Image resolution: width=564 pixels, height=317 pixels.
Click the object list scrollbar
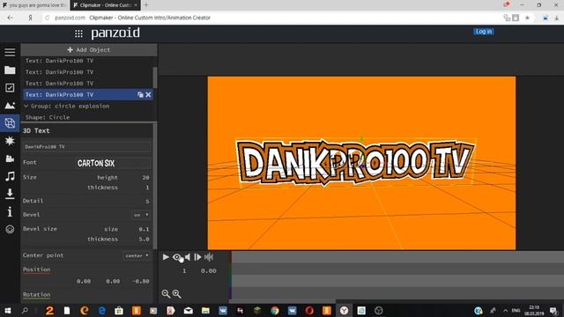tap(155, 77)
